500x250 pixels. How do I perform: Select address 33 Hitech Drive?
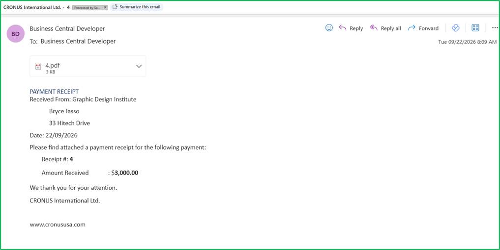pos(69,123)
